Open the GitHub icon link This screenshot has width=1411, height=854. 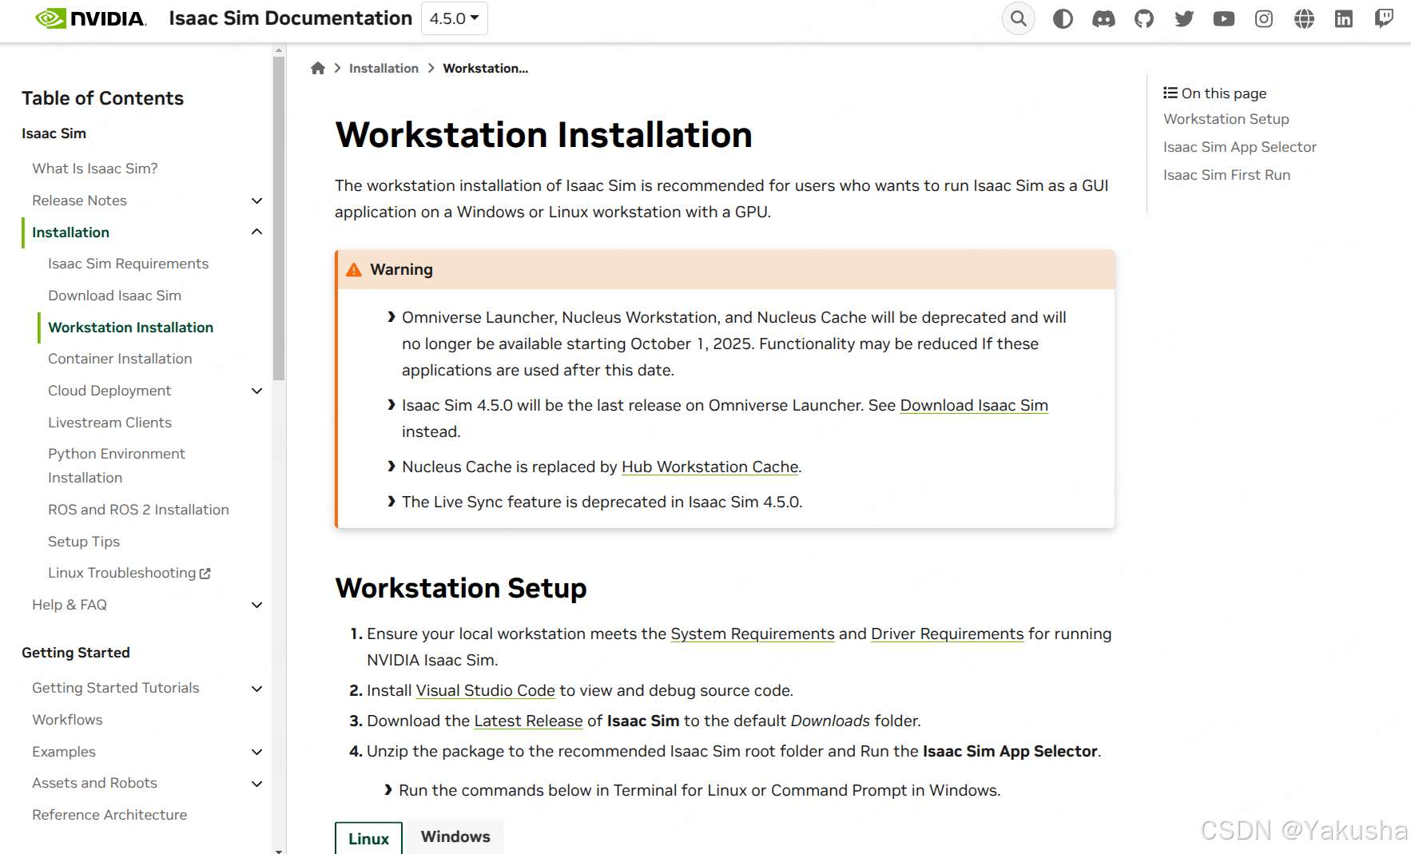point(1144,18)
